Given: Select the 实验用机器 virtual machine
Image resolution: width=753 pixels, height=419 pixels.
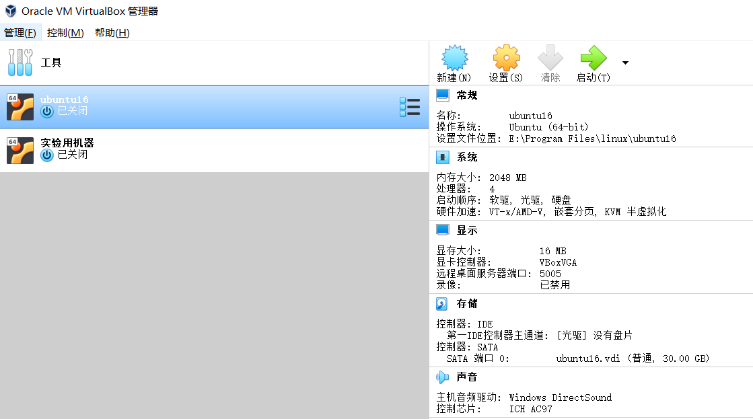Looking at the screenshot, I should point(214,150).
